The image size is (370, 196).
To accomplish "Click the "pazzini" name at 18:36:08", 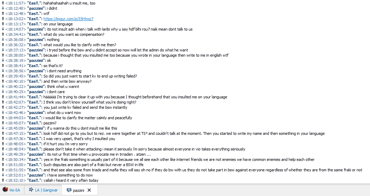I will [x=36, y=40].
